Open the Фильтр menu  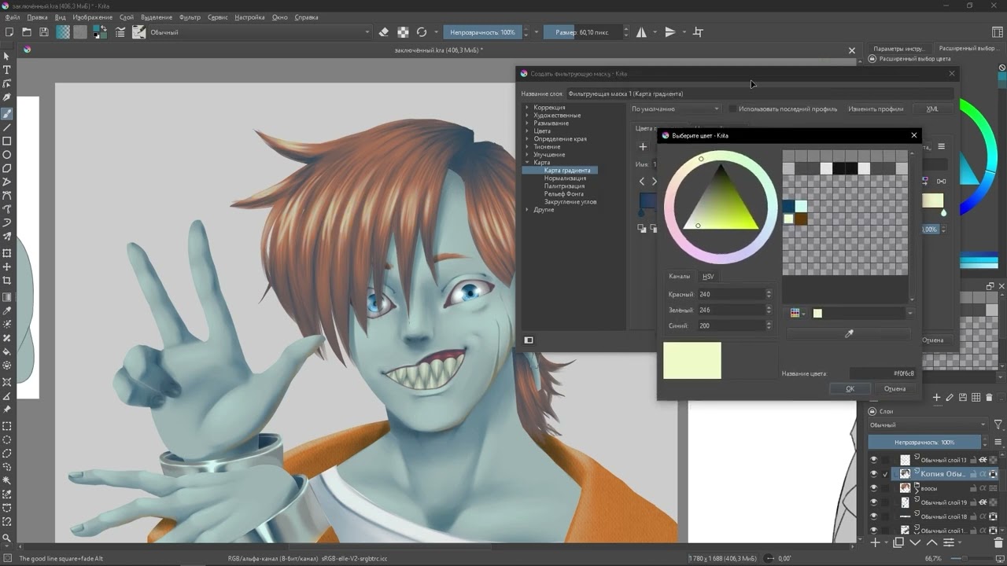[x=190, y=17]
